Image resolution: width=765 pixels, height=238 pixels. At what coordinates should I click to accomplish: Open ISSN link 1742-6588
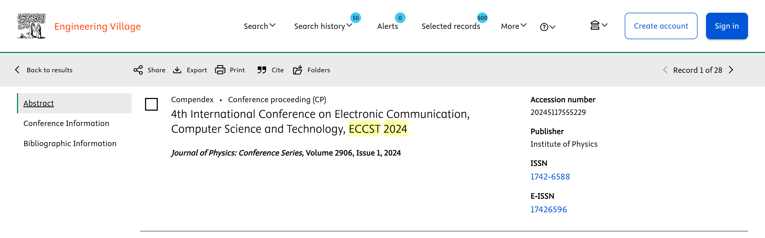click(550, 176)
